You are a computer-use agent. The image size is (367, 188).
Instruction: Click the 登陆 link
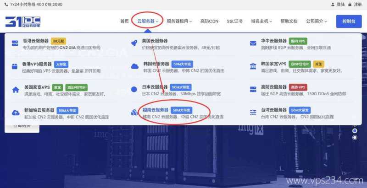[x=340, y=5]
